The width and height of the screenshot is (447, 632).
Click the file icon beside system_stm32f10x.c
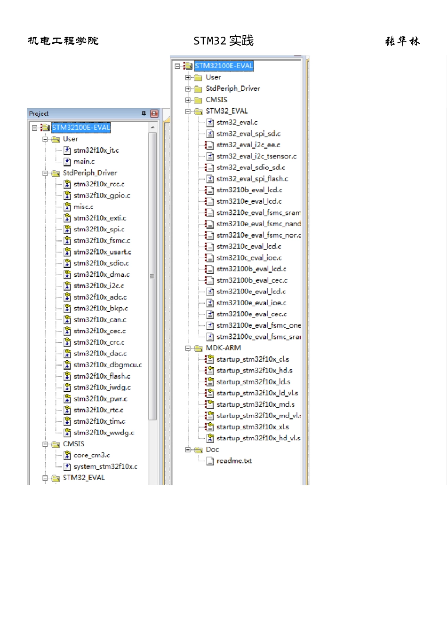tap(67, 466)
